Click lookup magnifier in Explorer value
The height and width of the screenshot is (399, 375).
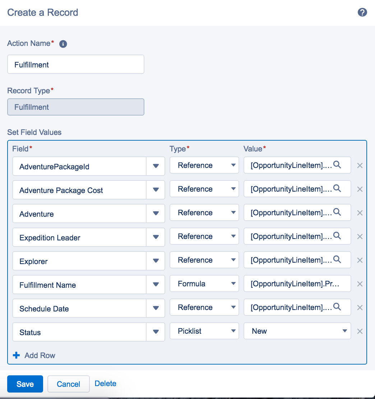coord(337,259)
